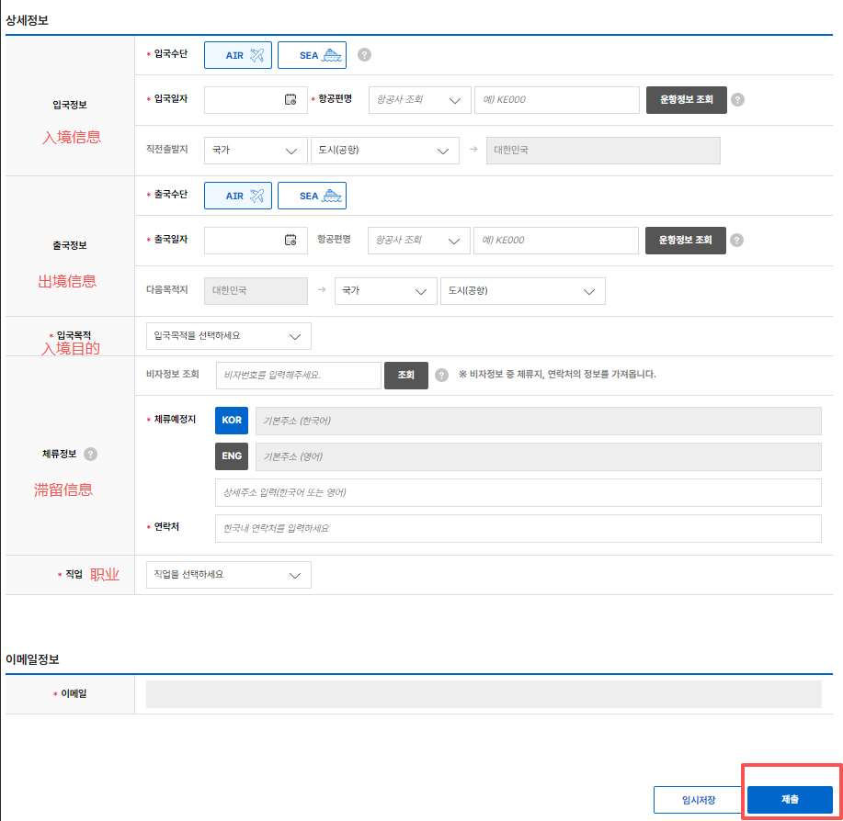
Task: Focus the departure date input field
Action: pos(256,240)
